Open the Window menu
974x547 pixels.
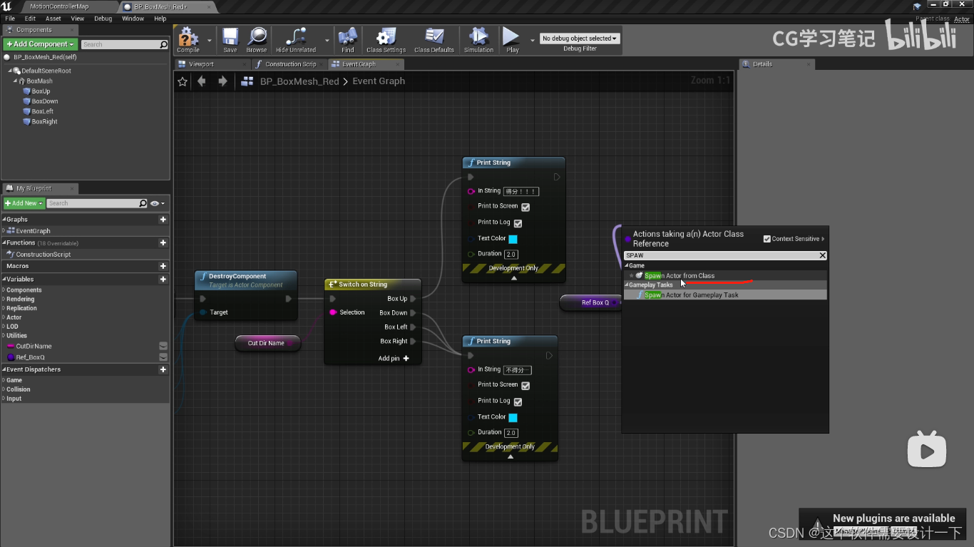(133, 19)
